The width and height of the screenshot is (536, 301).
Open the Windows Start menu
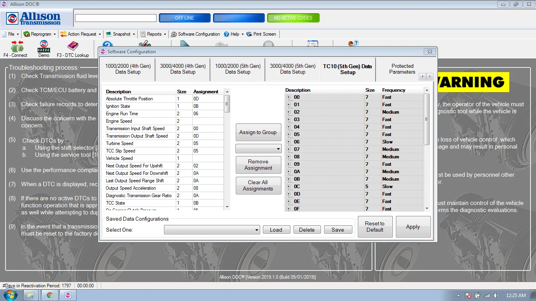coord(11,295)
